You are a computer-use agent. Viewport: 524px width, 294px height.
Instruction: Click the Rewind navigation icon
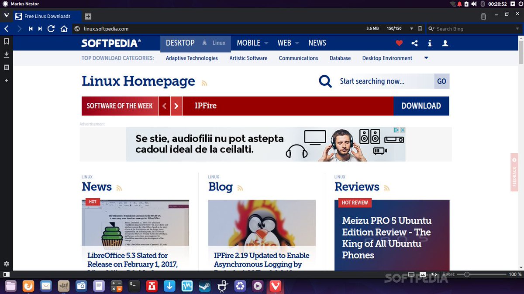click(x=31, y=29)
